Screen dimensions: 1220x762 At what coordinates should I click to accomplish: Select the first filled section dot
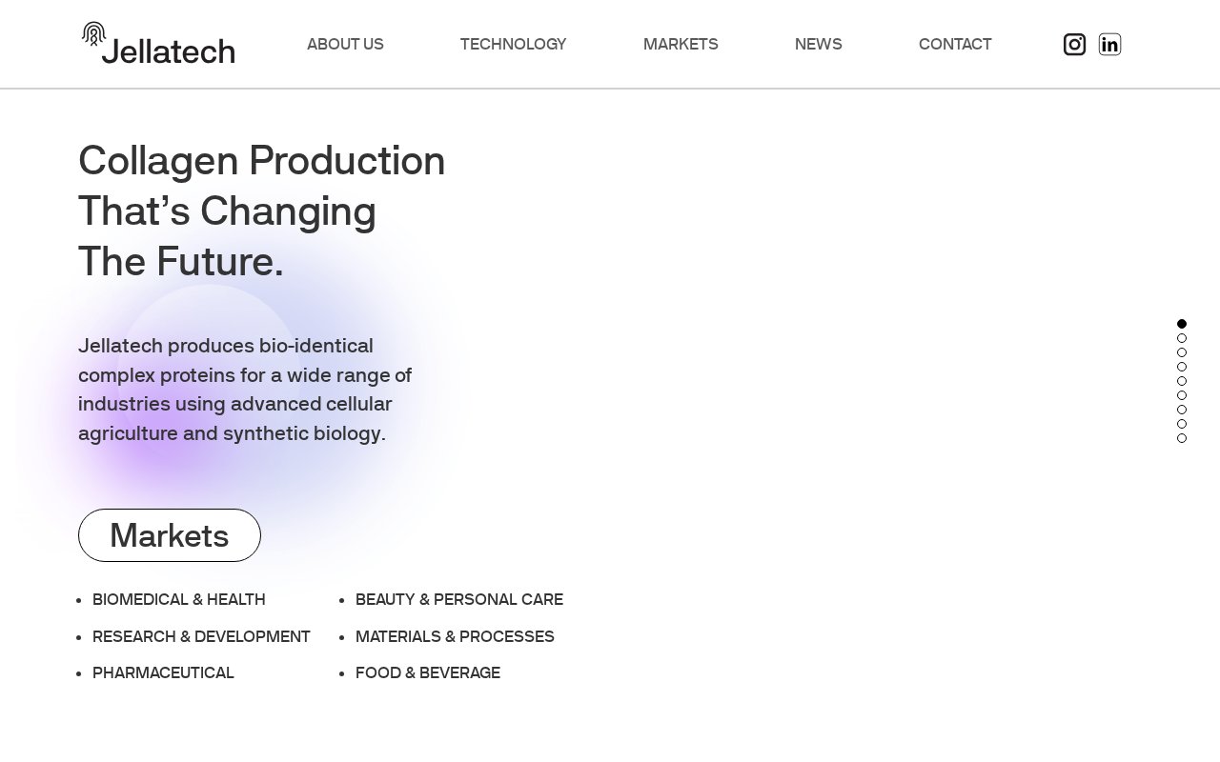click(x=1182, y=324)
